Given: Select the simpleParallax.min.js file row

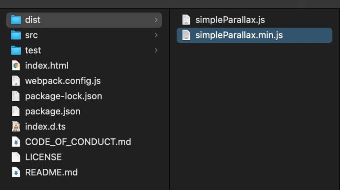Looking at the screenshot, I should tap(255, 35).
